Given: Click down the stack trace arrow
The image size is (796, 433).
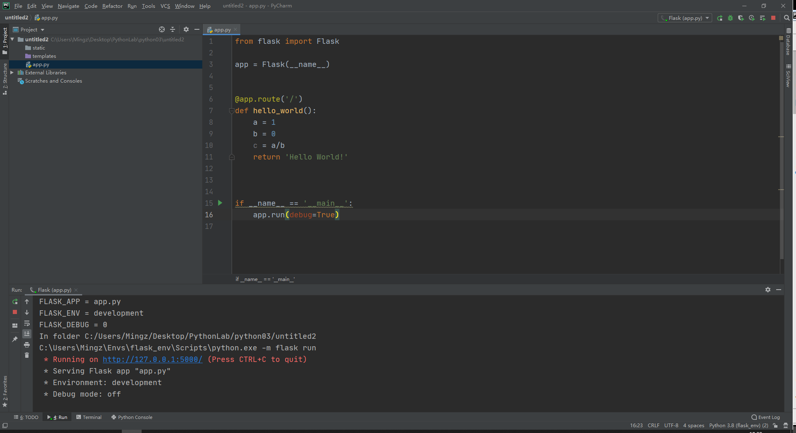Looking at the screenshot, I should (27, 312).
